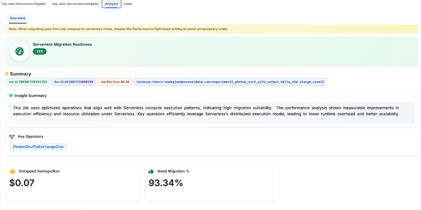This screenshot has height=210, width=421.
Task: Open the Notebook path link
Action: coord(230,82)
